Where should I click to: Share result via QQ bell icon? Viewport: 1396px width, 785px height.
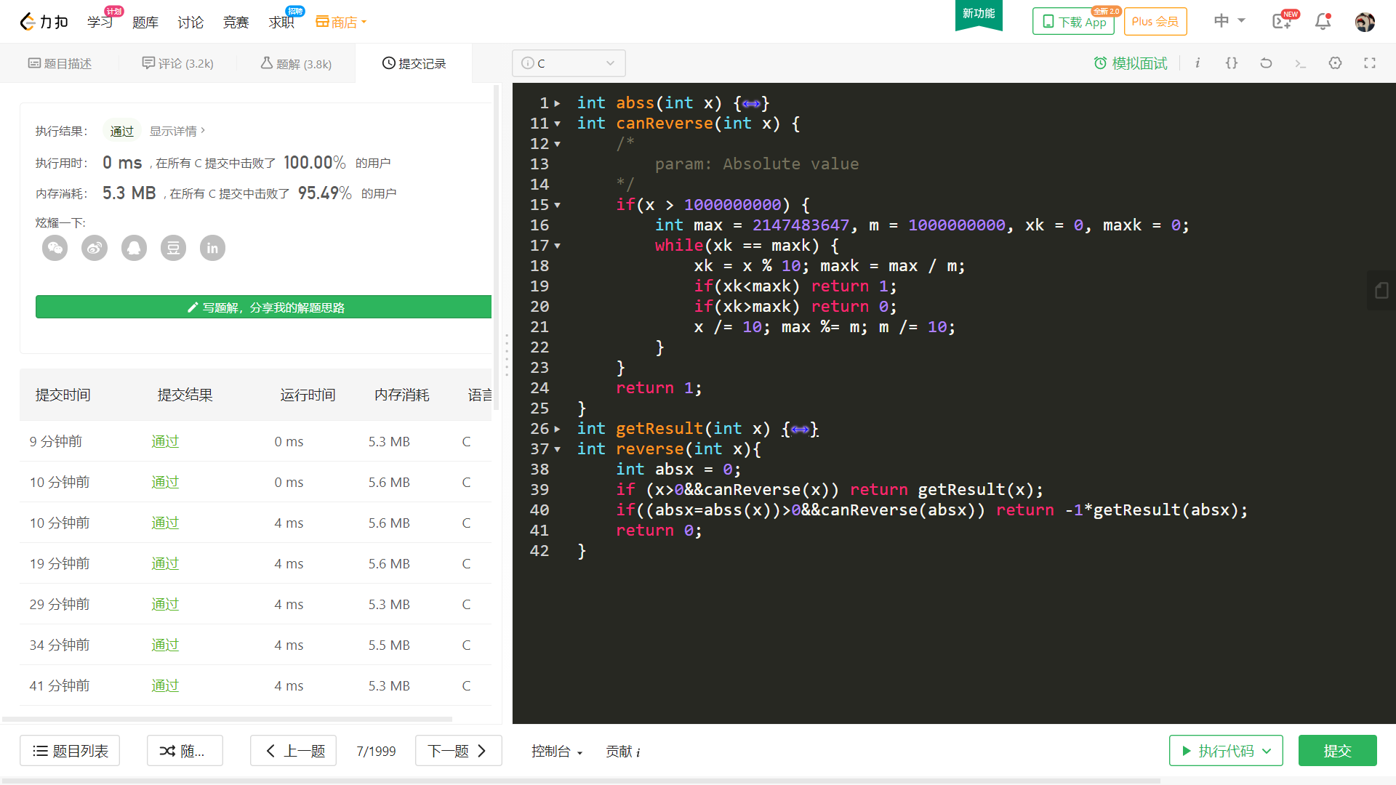pyautogui.click(x=134, y=249)
